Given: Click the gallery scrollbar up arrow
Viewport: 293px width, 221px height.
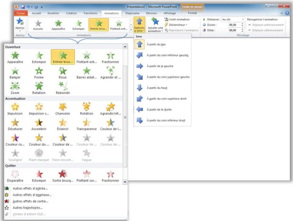Looking at the screenshot, I should tap(125, 46).
